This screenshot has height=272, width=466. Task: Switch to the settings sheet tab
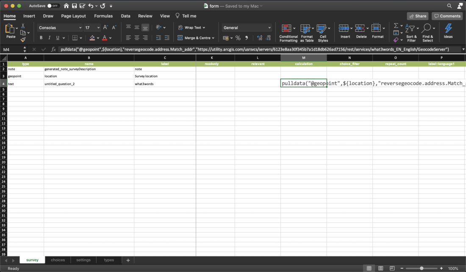point(83,260)
